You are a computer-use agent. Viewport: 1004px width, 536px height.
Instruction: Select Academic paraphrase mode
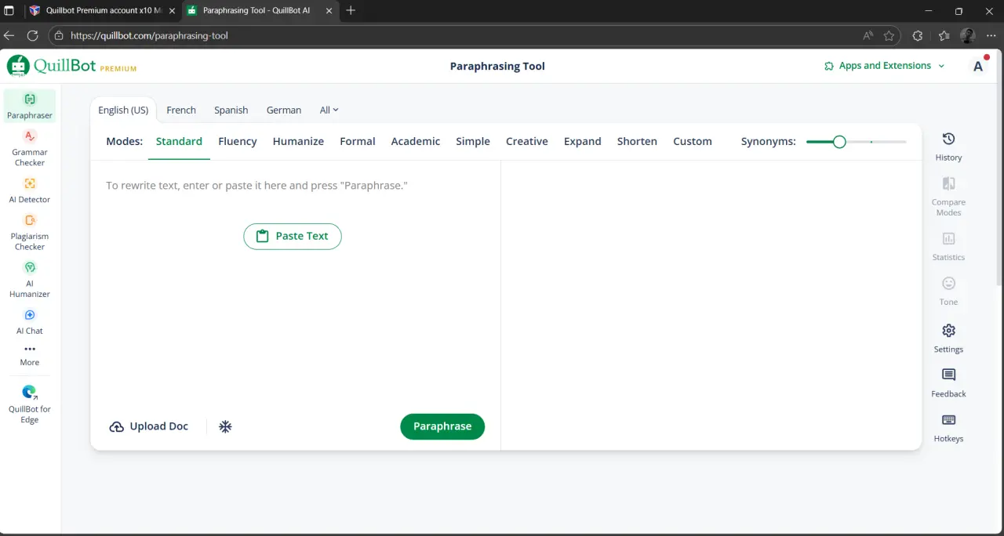pyautogui.click(x=416, y=142)
